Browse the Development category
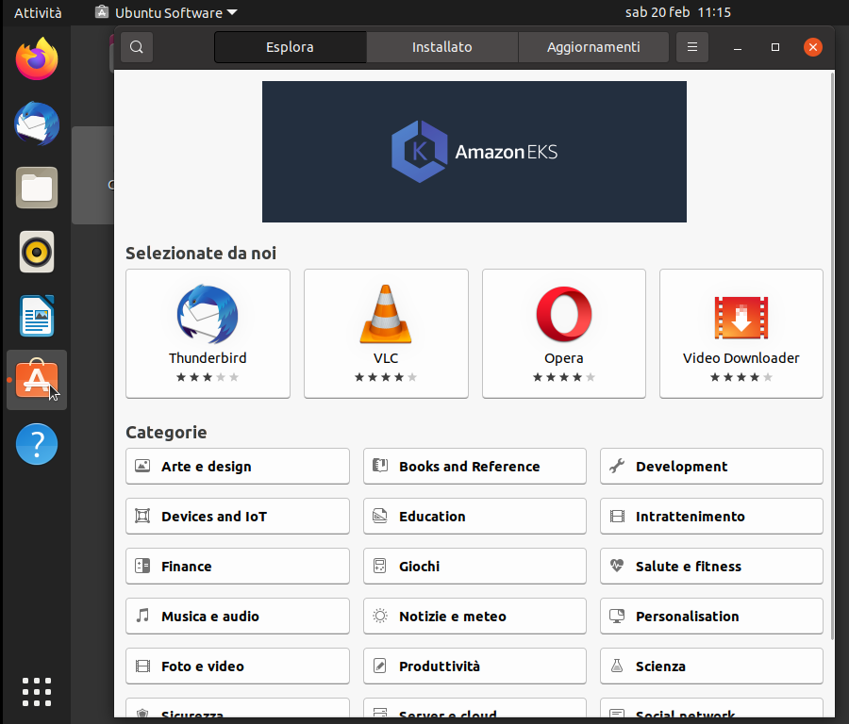Screen dimensions: 849x724 (711, 466)
